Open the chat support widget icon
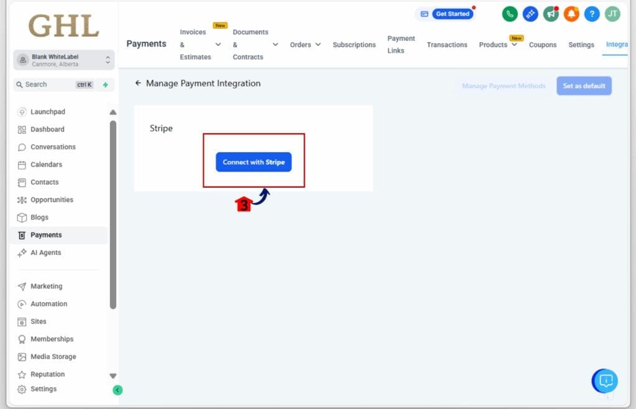The width and height of the screenshot is (636, 409). coord(606,380)
